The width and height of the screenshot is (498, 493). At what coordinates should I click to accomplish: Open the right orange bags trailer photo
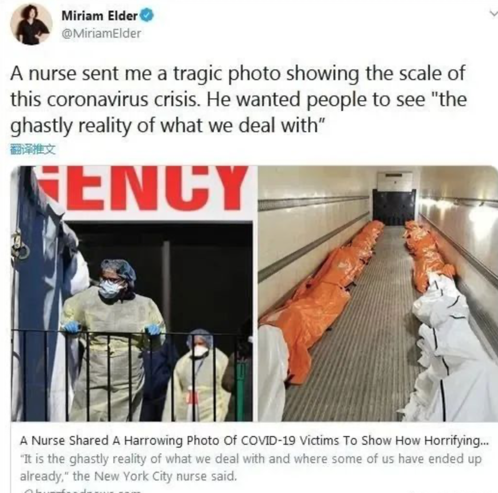click(378, 294)
